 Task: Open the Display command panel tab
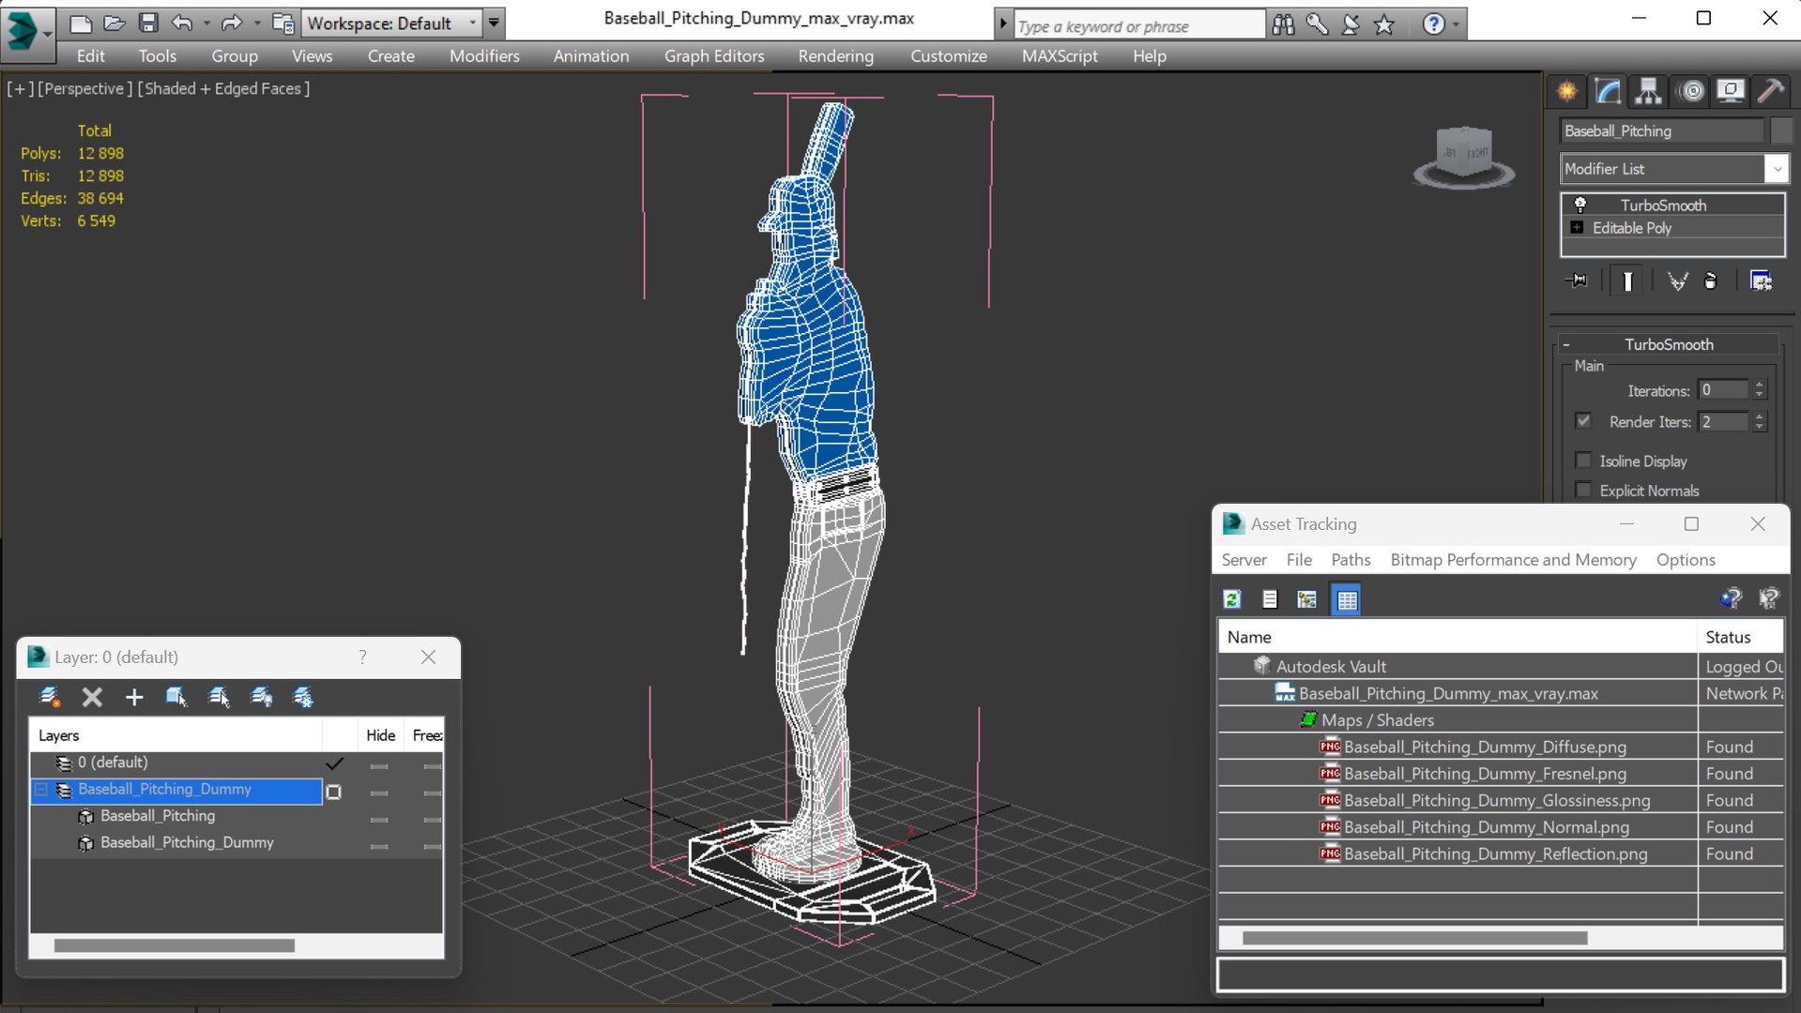[x=1731, y=91]
